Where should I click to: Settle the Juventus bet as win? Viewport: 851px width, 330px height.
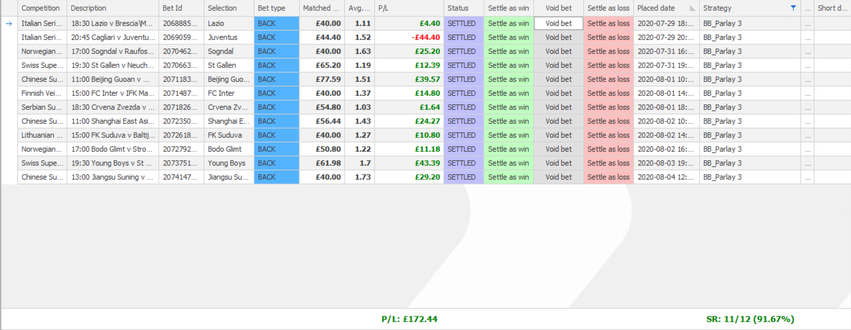(x=508, y=37)
